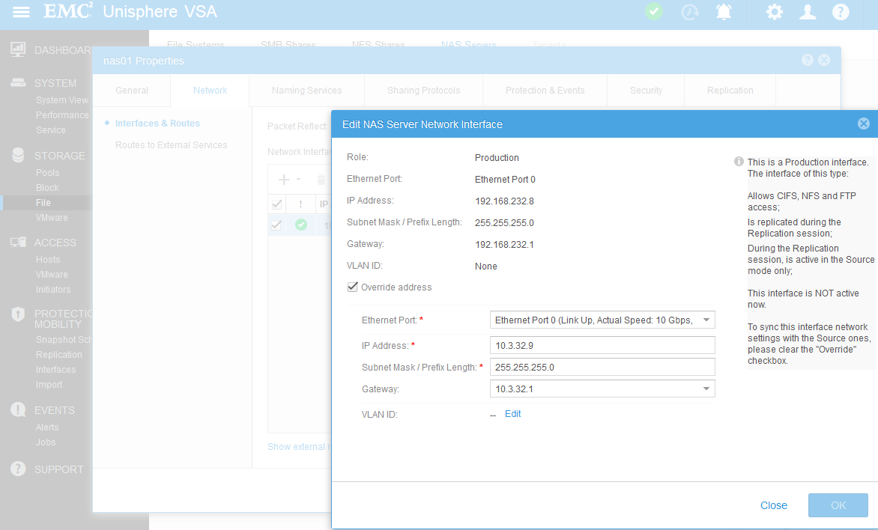
Task: Click into the IP Address input field
Action: pyautogui.click(x=602, y=345)
